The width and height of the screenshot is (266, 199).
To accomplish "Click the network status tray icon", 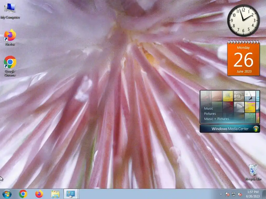I will click(x=234, y=194).
